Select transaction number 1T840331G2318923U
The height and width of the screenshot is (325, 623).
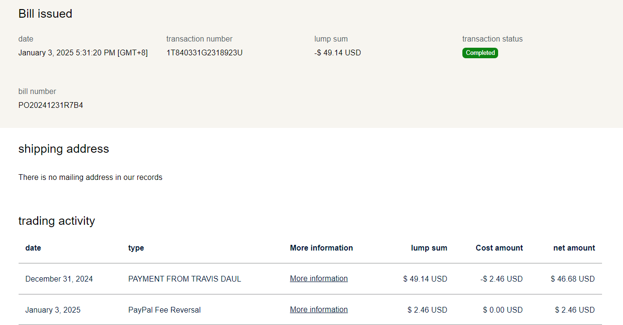(x=204, y=53)
